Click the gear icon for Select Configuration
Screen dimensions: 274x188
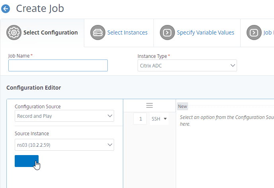[x=14, y=33]
